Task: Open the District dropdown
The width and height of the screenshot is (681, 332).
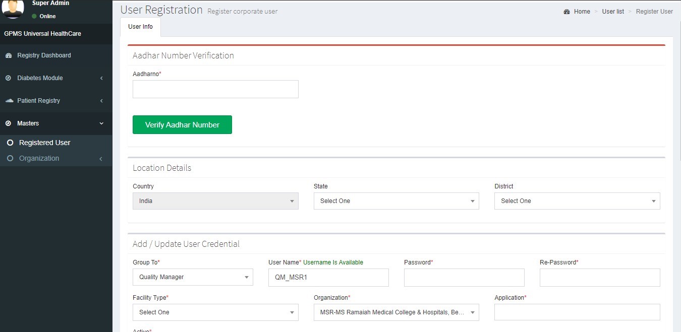Action: 577,201
